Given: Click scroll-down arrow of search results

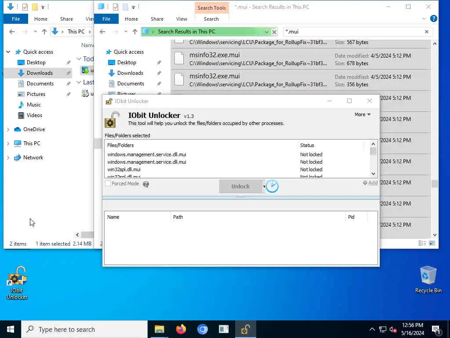Looking at the screenshot, I should (x=435, y=235).
